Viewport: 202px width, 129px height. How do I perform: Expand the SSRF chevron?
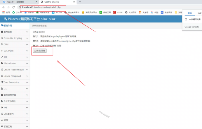point(27,120)
